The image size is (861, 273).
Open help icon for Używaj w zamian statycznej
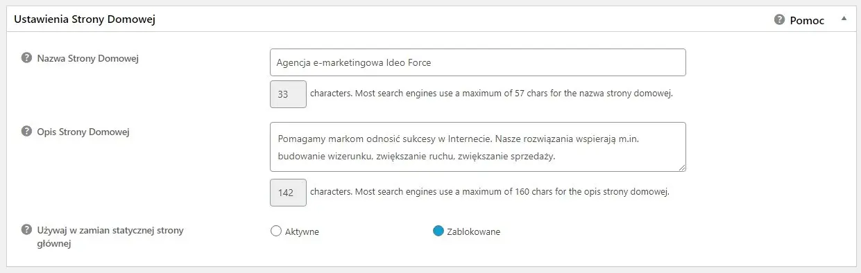pos(27,230)
